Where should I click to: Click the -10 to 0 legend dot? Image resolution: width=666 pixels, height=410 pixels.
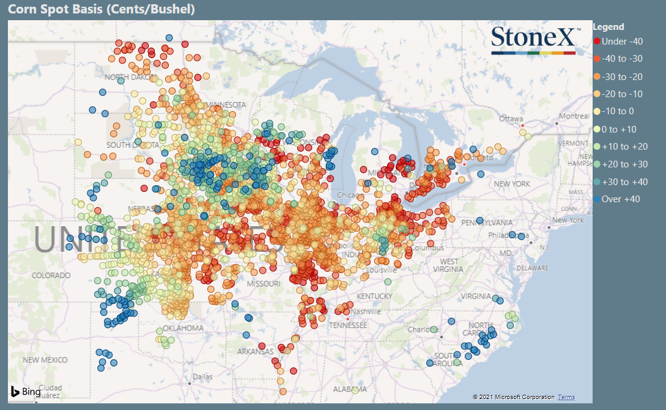597,111
